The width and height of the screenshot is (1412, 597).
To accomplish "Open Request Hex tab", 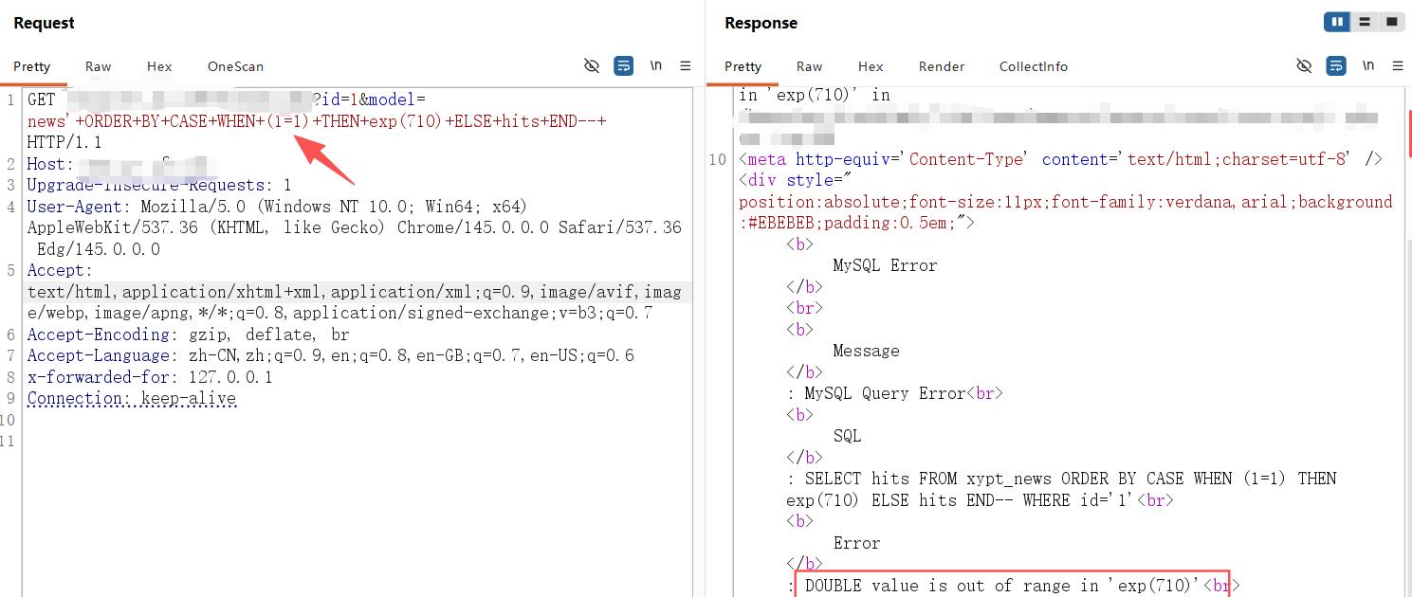I will click(x=159, y=66).
